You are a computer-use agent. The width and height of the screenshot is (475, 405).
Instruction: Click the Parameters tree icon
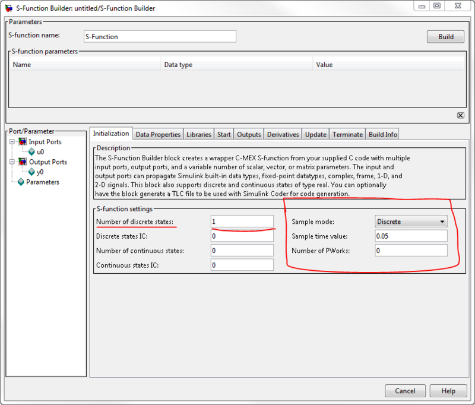pos(21,182)
